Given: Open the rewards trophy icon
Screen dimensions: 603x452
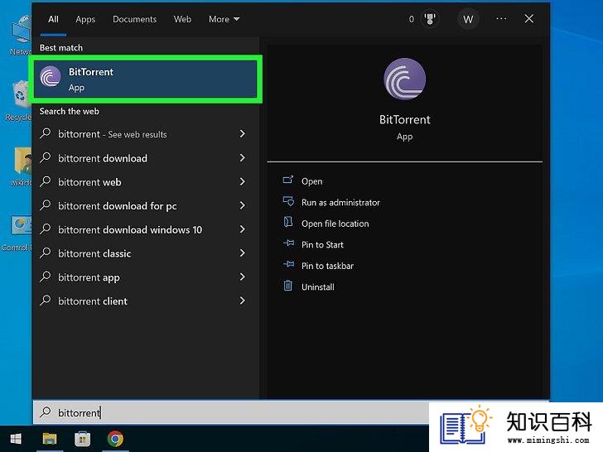Looking at the screenshot, I should (x=430, y=19).
